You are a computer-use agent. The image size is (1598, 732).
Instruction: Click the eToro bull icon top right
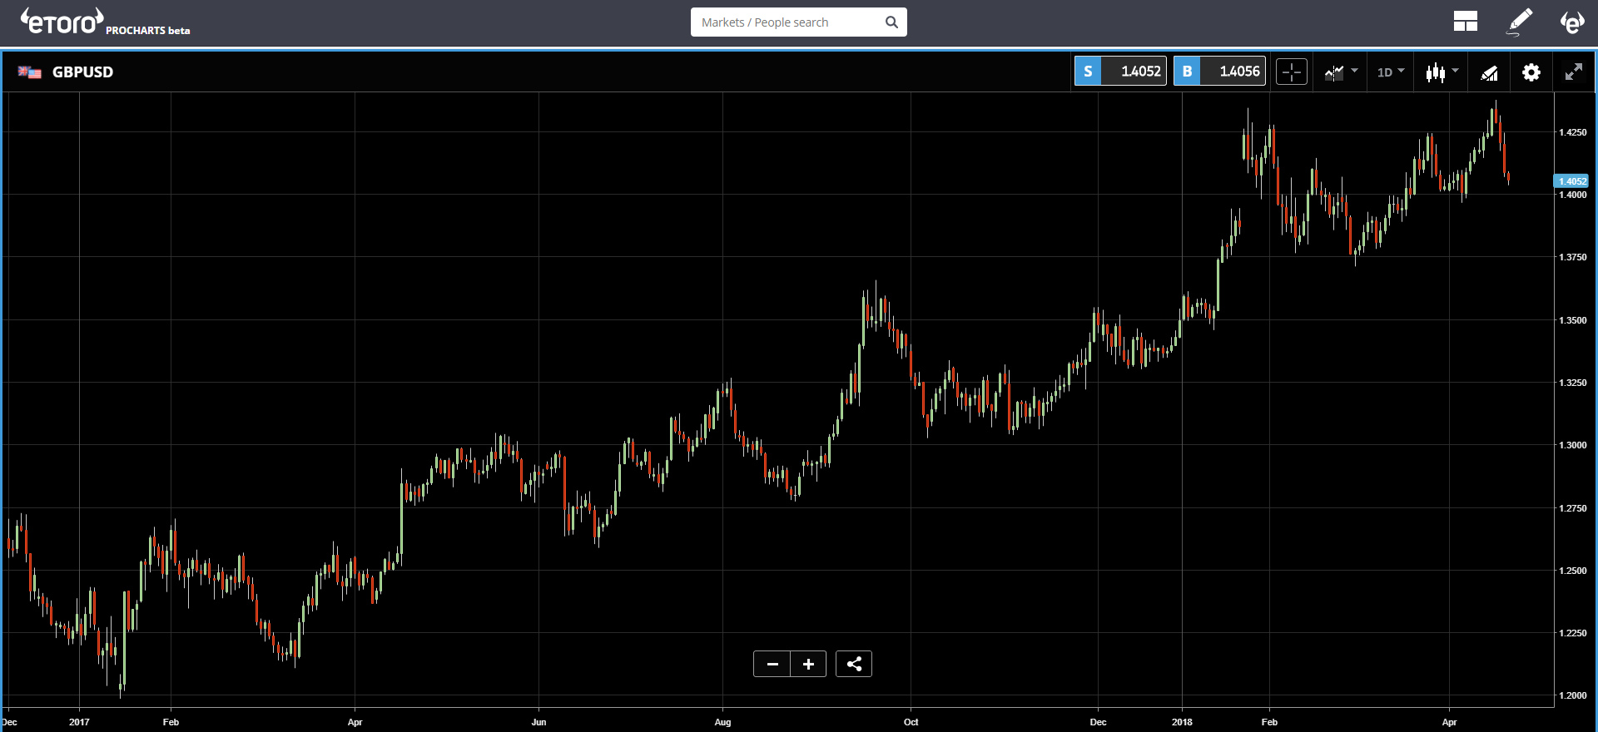click(x=1571, y=22)
